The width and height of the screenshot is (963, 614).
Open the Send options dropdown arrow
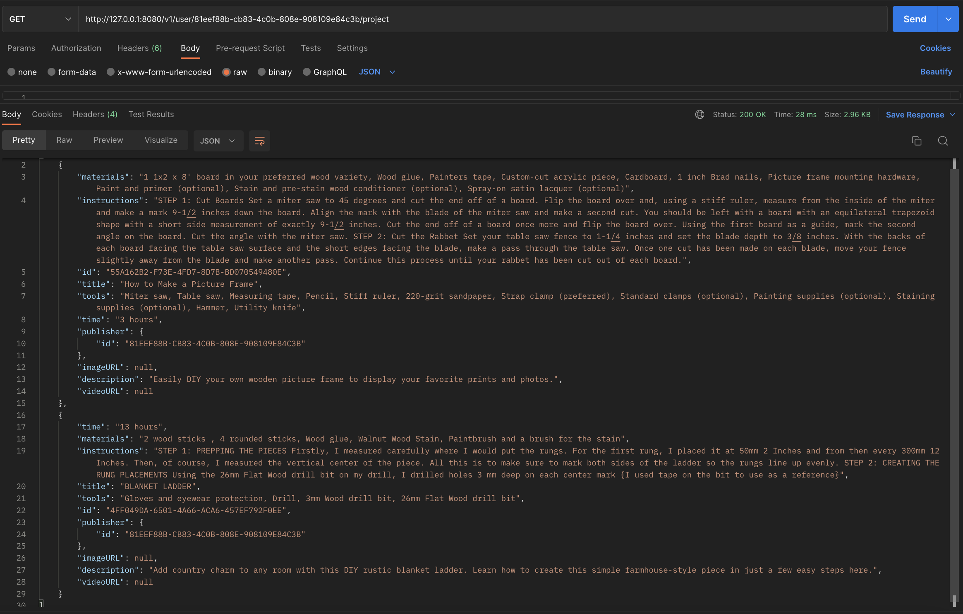pos(949,19)
